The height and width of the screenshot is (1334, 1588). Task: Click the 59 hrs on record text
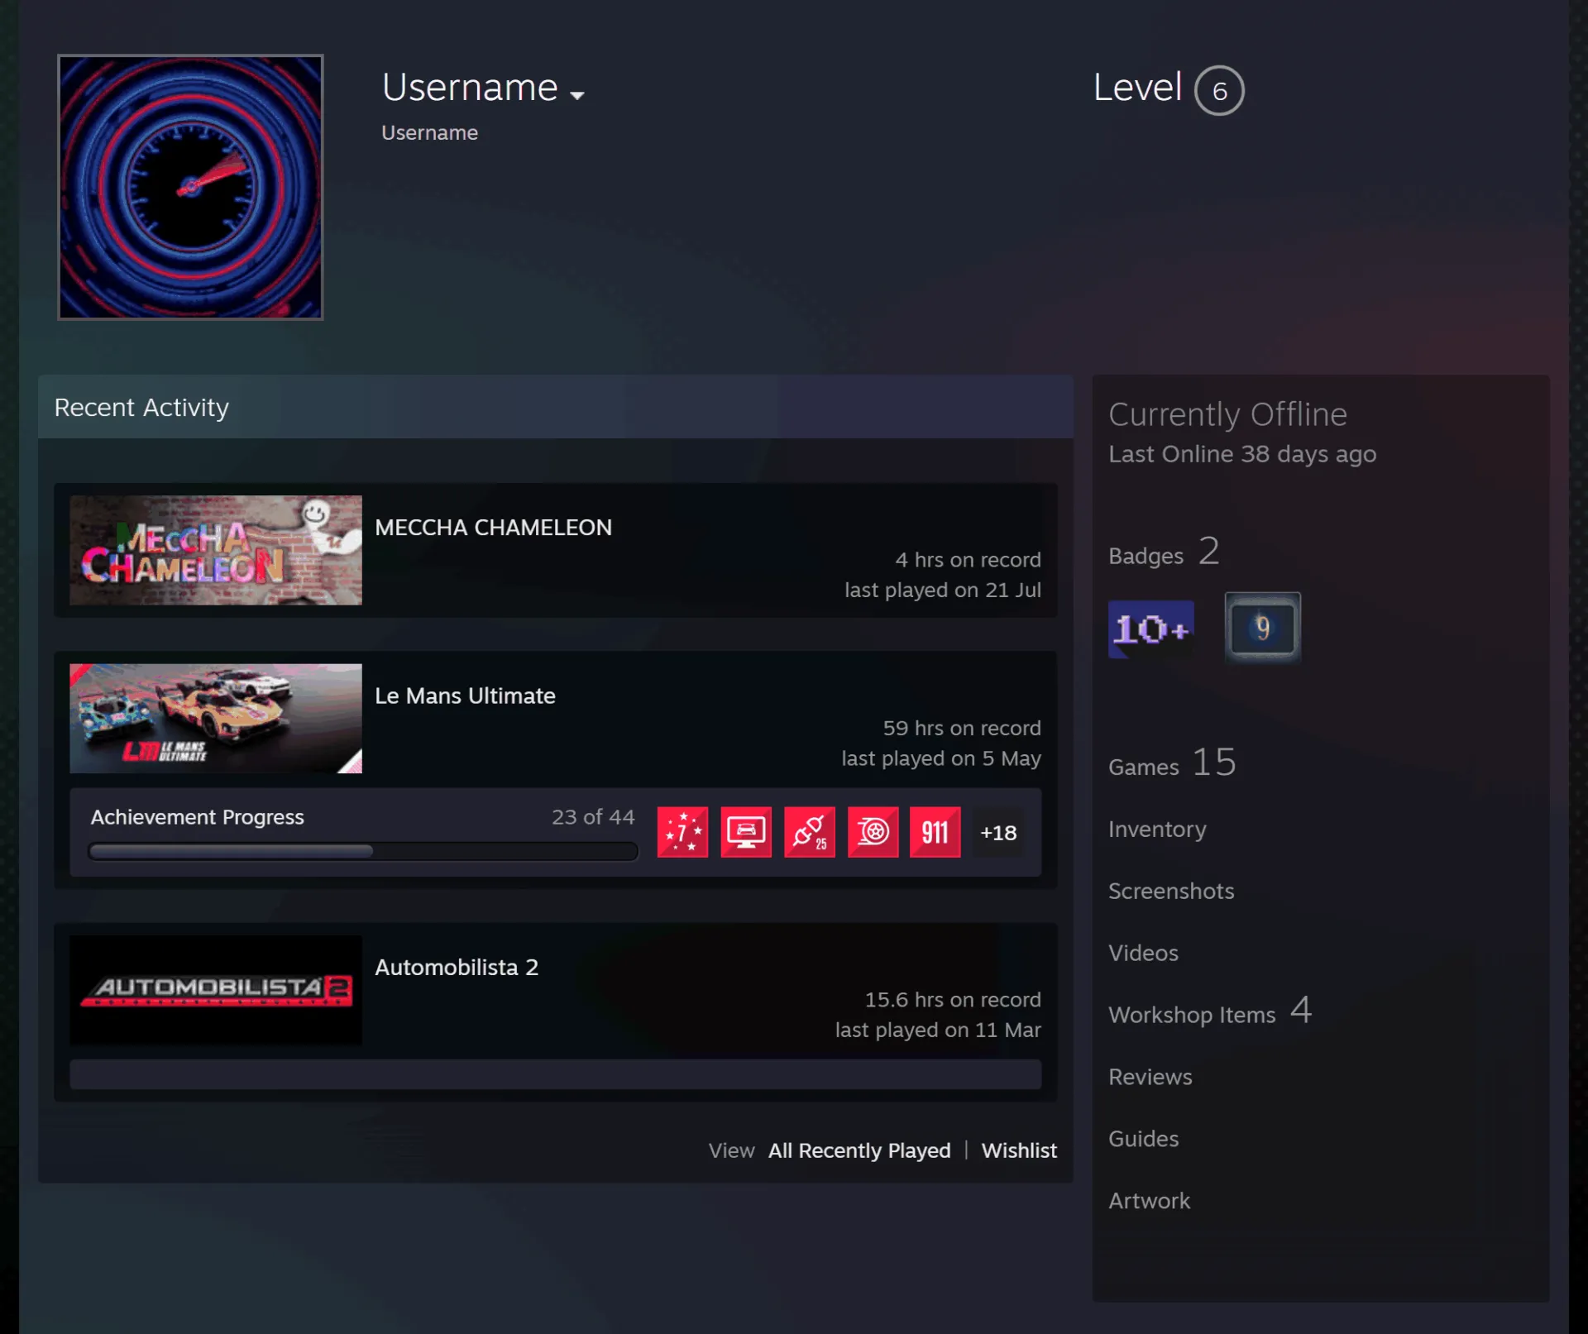pyautogui.click(x=962, y=729)
